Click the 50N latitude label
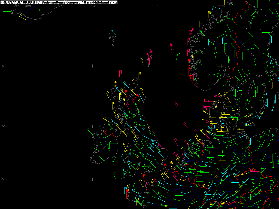The height and width of the screenshot is (209, 279). click(5, 179)
